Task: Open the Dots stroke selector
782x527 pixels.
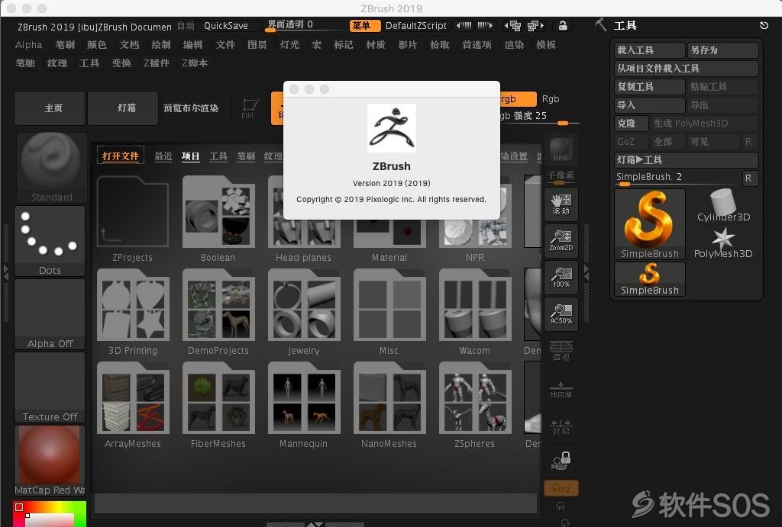Action: tap(50, 241)
